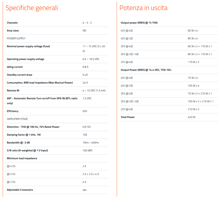Select the 210 W x 2 value
The width and height of the screenshot is (218, 198).
(193, 109)
